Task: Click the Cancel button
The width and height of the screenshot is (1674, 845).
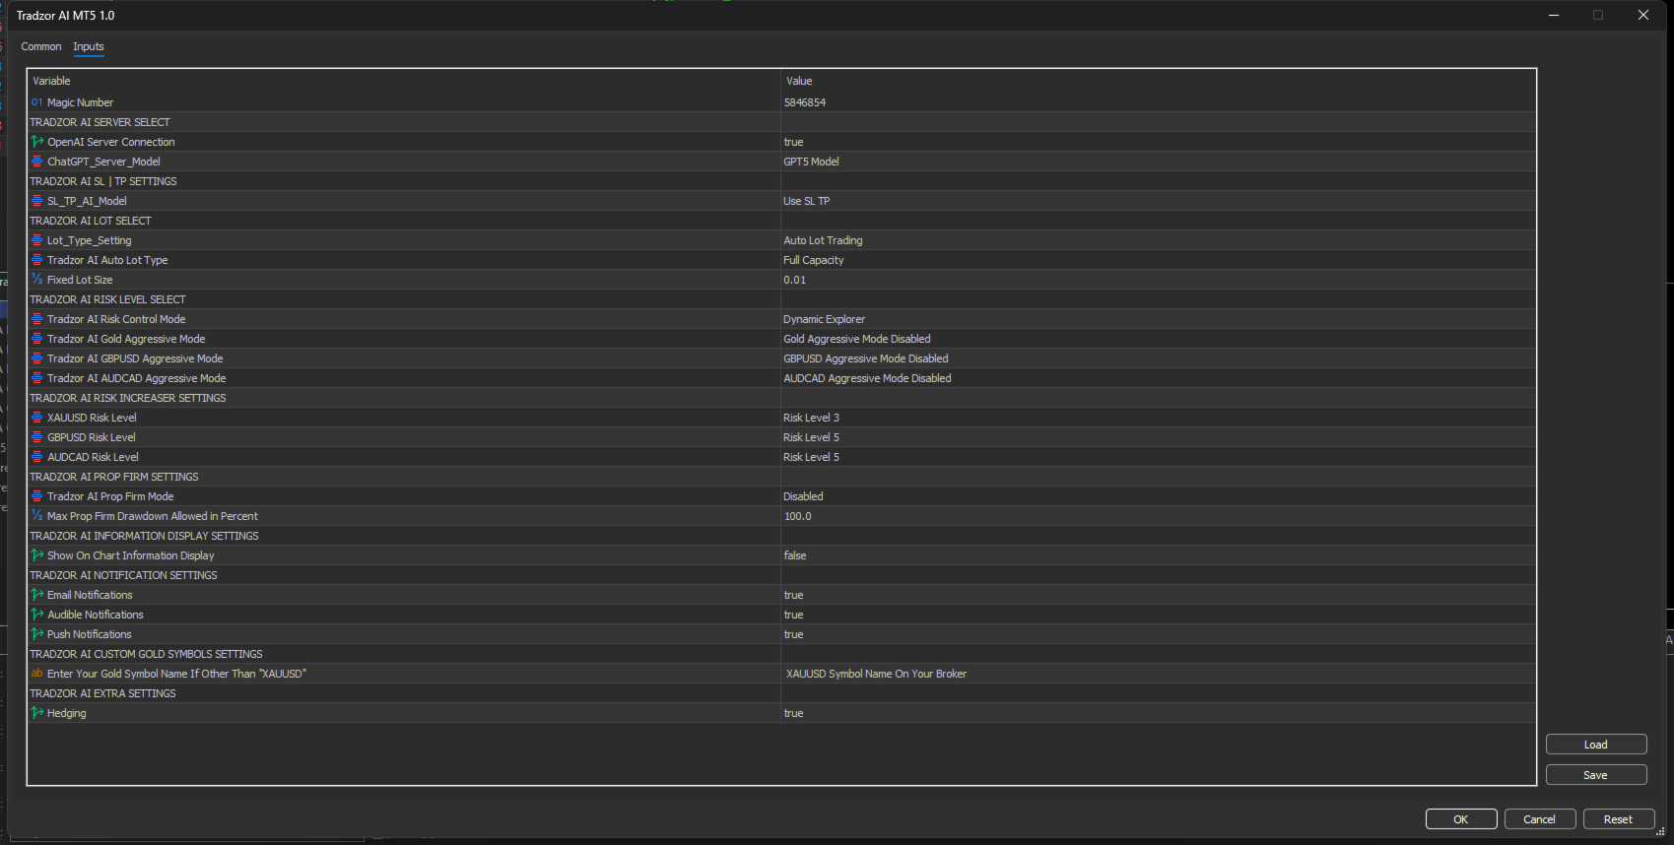Action: [1540, 819]
